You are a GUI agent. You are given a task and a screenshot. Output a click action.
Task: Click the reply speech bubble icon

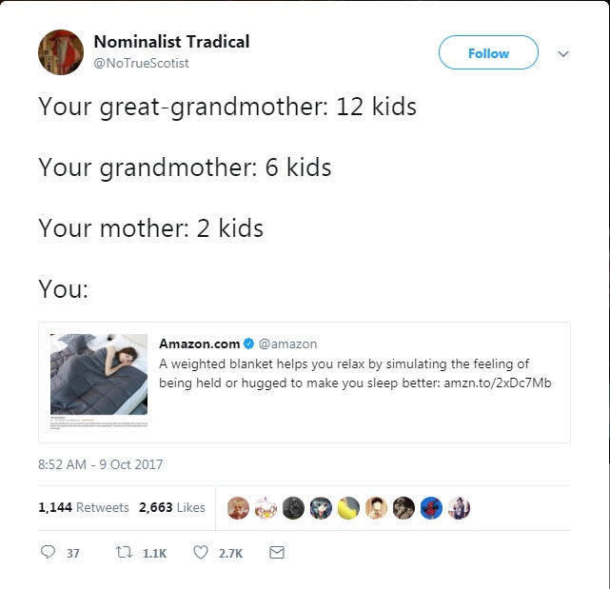tap(48, 553)
